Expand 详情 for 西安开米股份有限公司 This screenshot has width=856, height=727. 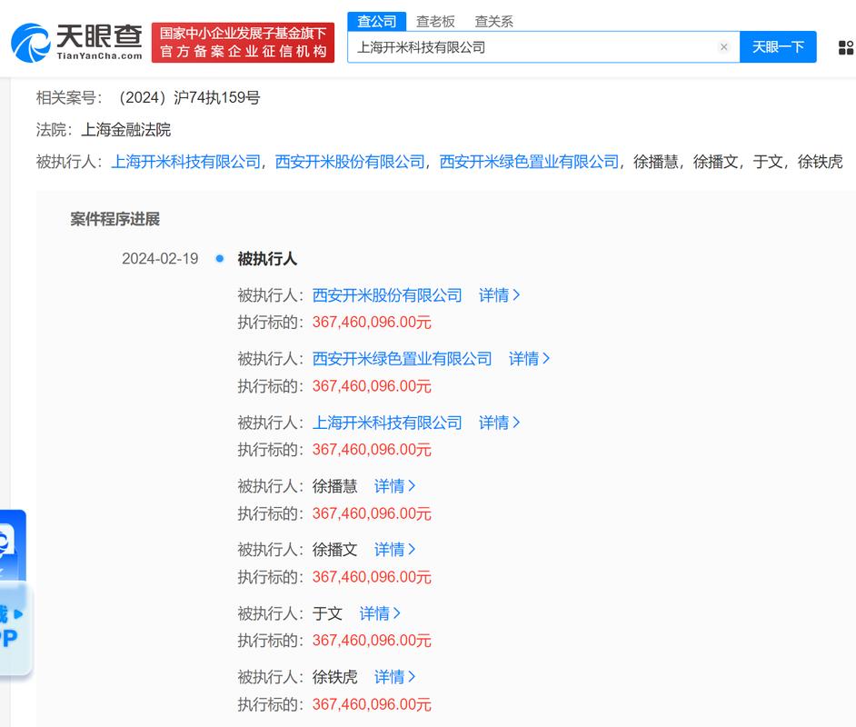tap(499, 295)
